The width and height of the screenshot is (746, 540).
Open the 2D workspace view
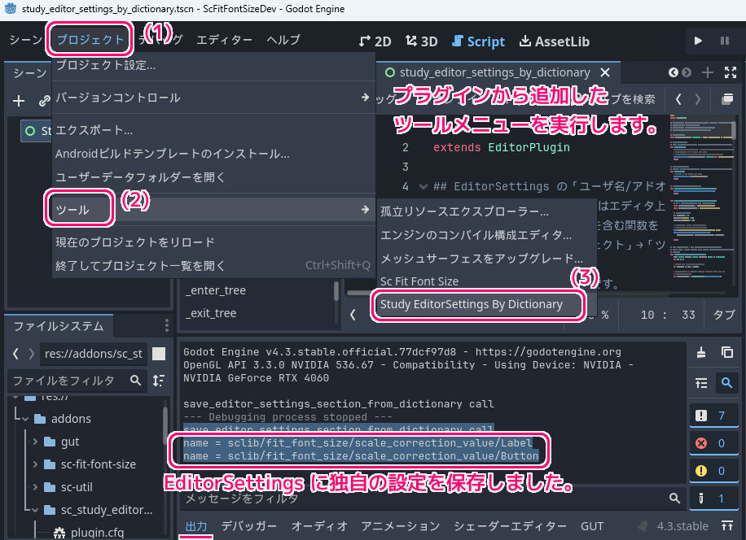coord(375,41)
